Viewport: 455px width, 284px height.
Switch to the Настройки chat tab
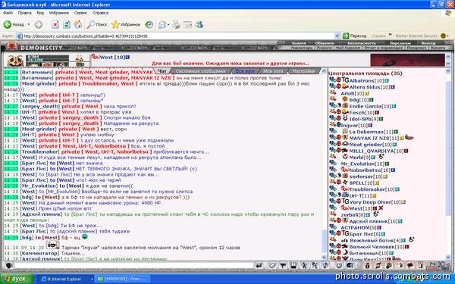[303, 71]
